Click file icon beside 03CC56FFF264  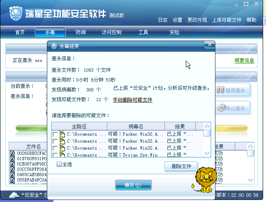pyautogui.click(x=12, y=169)
